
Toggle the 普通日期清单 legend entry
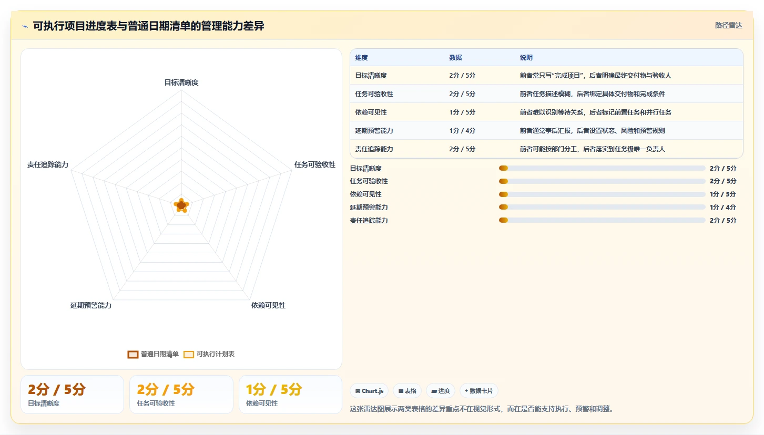[x=153, y=354]
